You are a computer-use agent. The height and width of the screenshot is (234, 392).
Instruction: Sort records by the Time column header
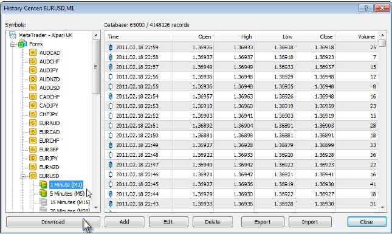coord(139,36)
